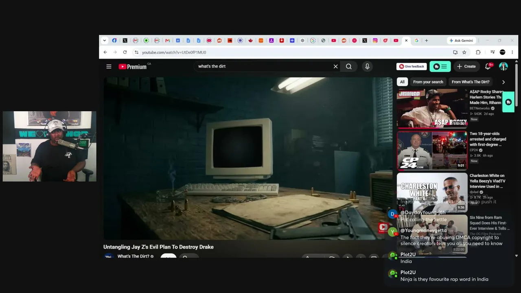Focus the Chrome address bar URL
The image size is (521, 293).
pos(174,52)
